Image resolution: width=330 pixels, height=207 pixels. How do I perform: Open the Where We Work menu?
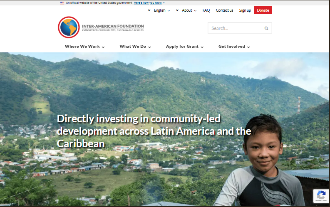click(x=84, y=47)
